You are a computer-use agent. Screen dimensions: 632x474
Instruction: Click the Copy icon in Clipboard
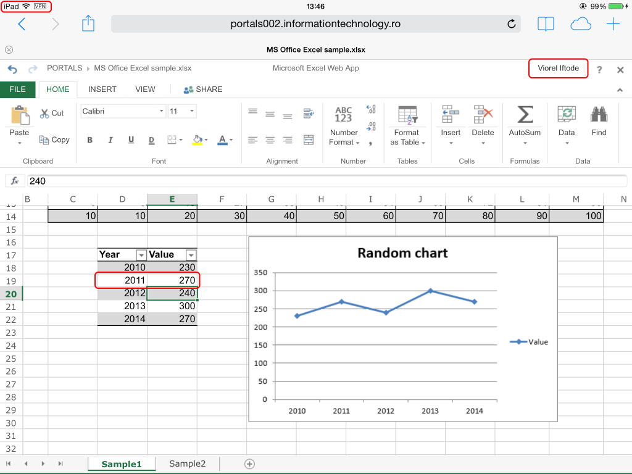click(x=44, y=140)
